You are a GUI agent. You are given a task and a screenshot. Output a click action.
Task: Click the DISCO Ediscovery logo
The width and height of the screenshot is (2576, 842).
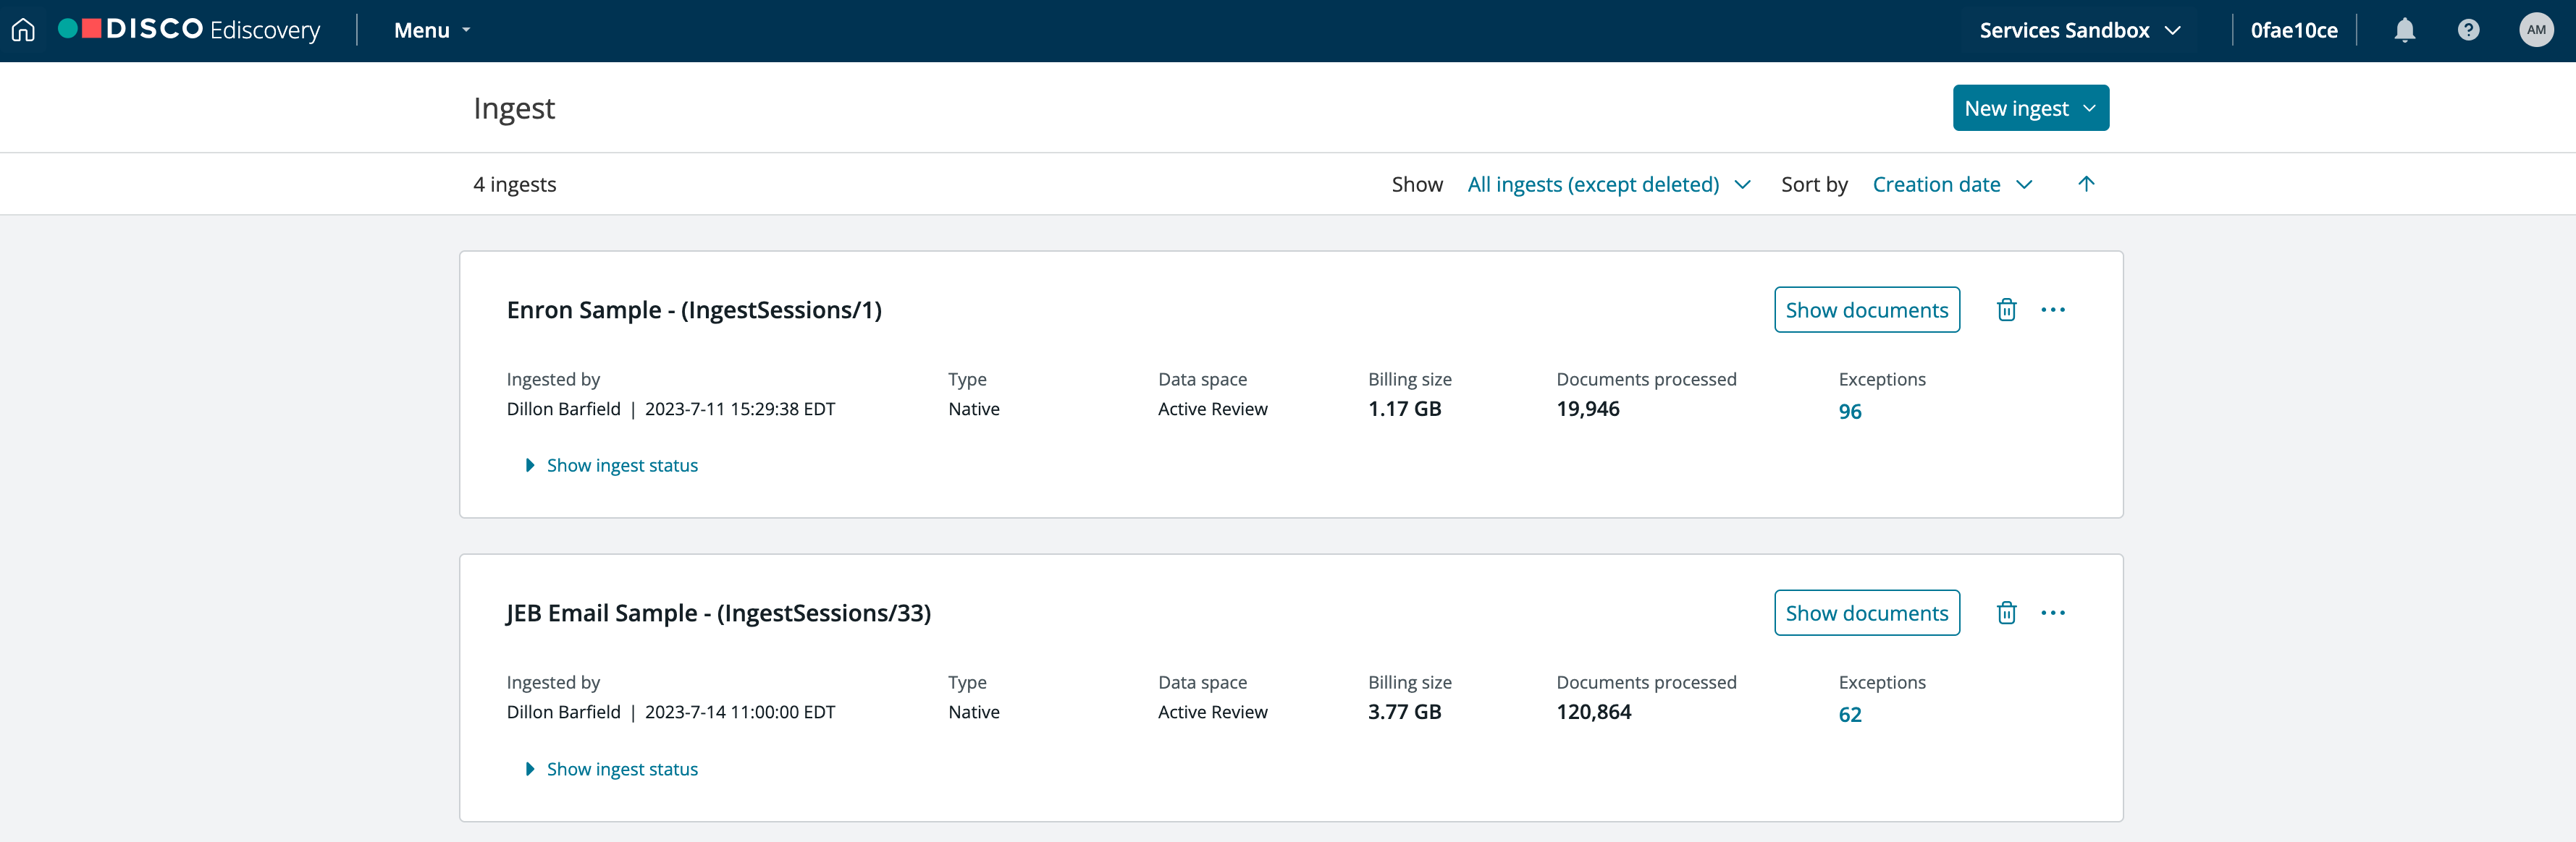pyautogui.click(x=190, y=30)
